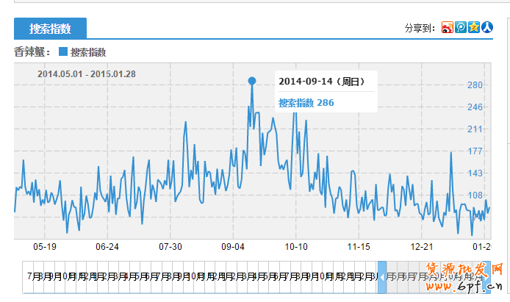Share chart to QQ Zone star icon
510x302 pixels.
click(474, 27)
